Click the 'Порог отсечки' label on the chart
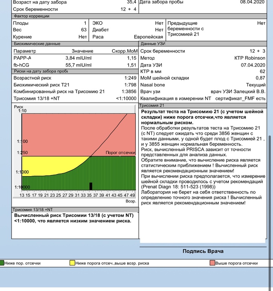The image size is (273, 291). pos(120,152)
